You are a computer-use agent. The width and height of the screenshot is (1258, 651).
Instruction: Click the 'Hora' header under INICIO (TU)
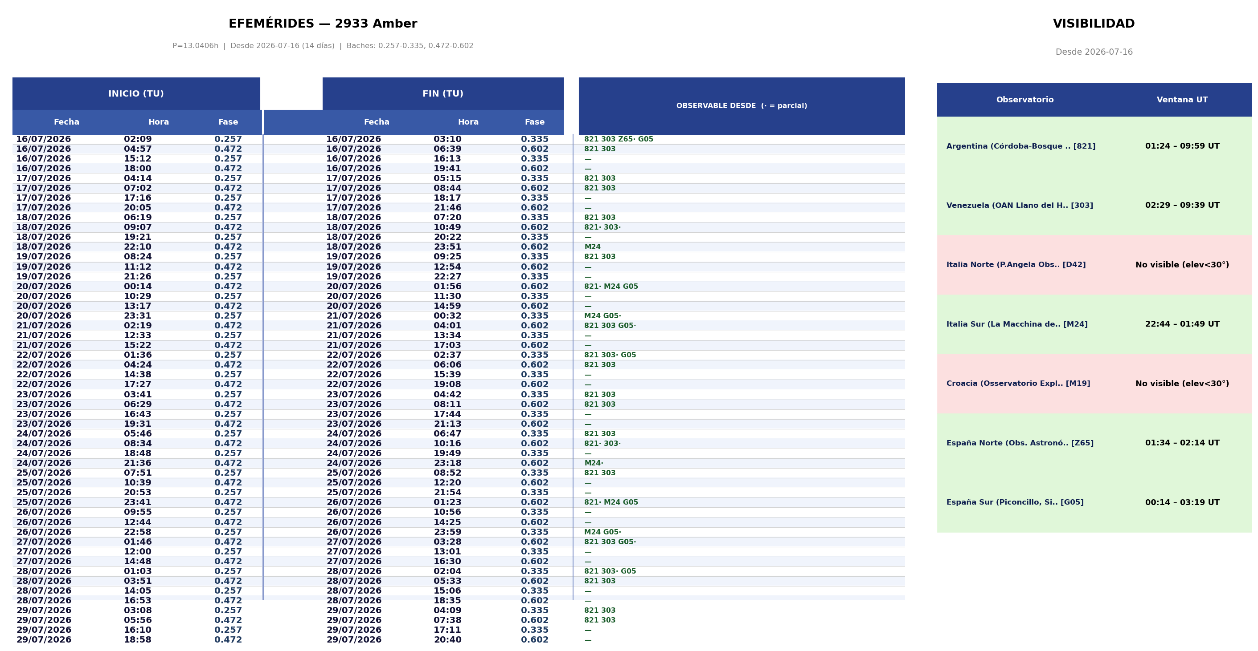(x=159, y=122)
